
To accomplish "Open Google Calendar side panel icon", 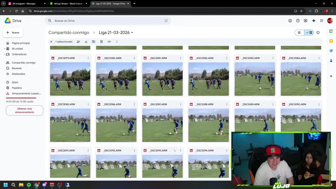I will 331,31.
